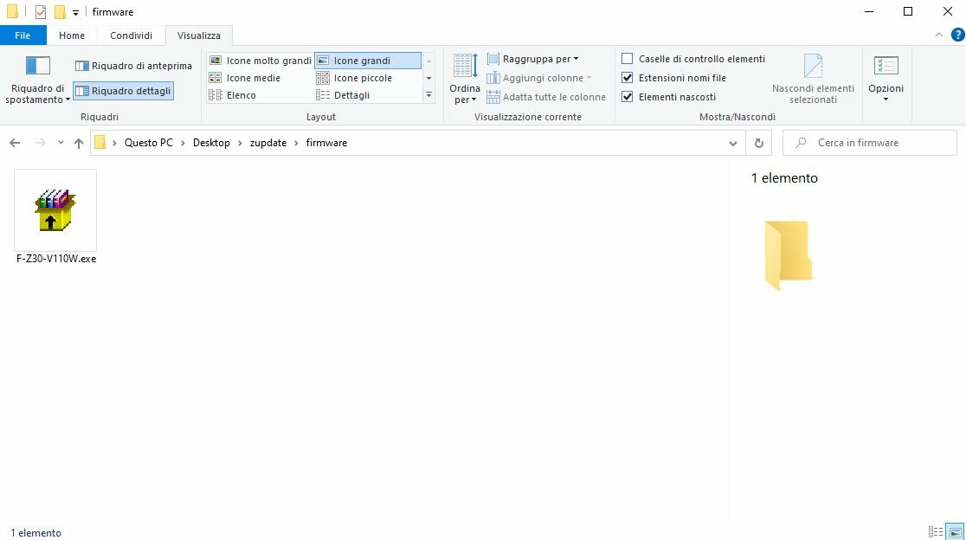The image size is (966, 540).
Task: Click Questo PC in address bar
Action: click(x=149, y=143)
